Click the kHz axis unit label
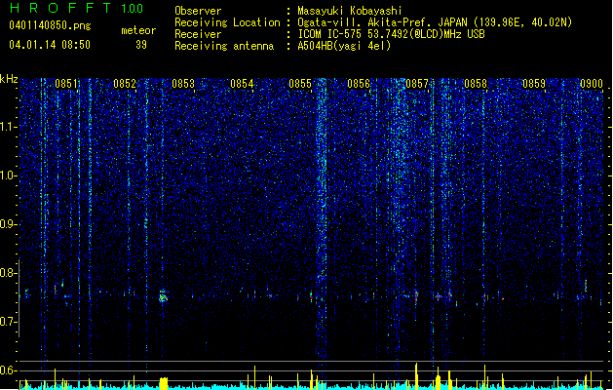The image size is (613, 390). click(x=9, y=79)
